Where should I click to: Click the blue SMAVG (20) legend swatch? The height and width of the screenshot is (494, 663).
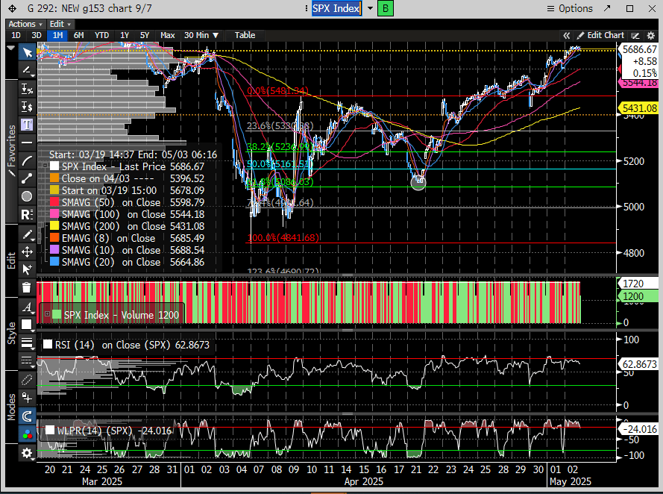[x=54, y=262]
